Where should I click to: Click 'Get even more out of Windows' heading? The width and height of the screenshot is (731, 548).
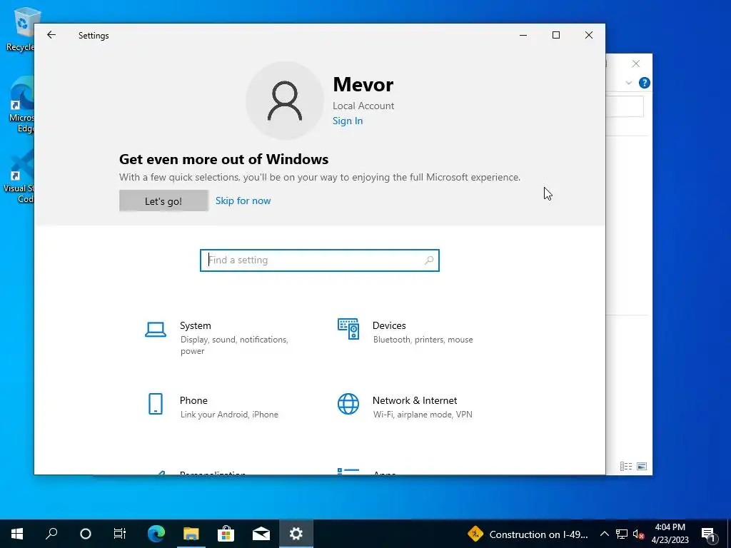(x=223, y=159)
